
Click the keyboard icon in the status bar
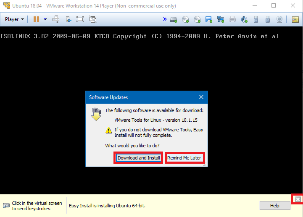(6, 205)
